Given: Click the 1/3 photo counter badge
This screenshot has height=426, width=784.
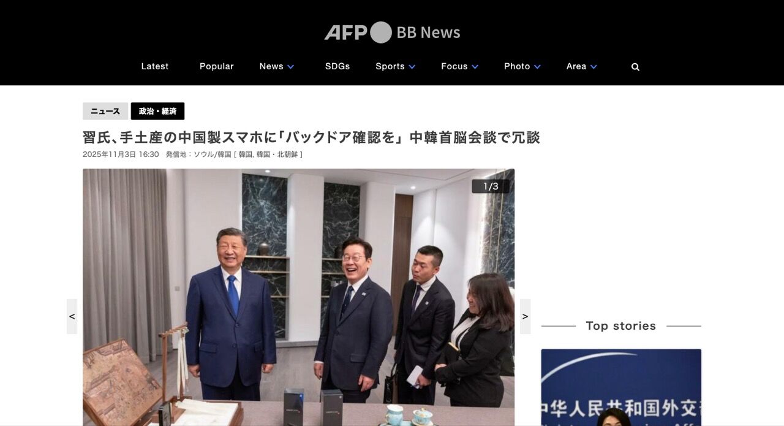Looking at the screenshot, I should 491,186.
